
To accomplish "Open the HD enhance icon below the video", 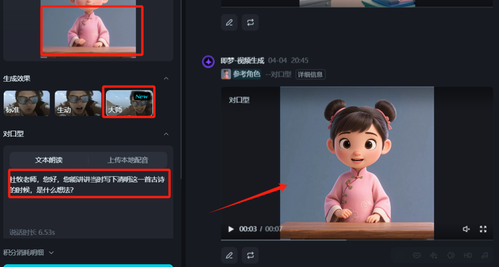I will (x=468, y=255).
